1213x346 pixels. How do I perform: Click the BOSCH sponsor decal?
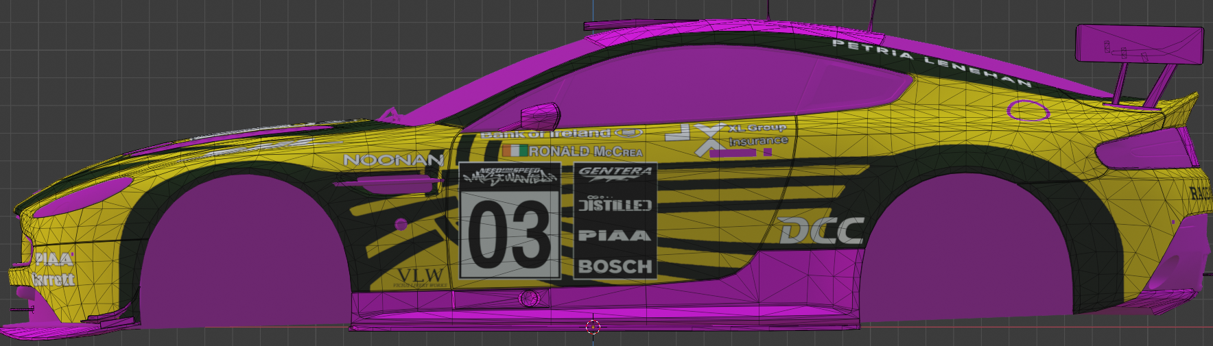[x=615, y=267]
